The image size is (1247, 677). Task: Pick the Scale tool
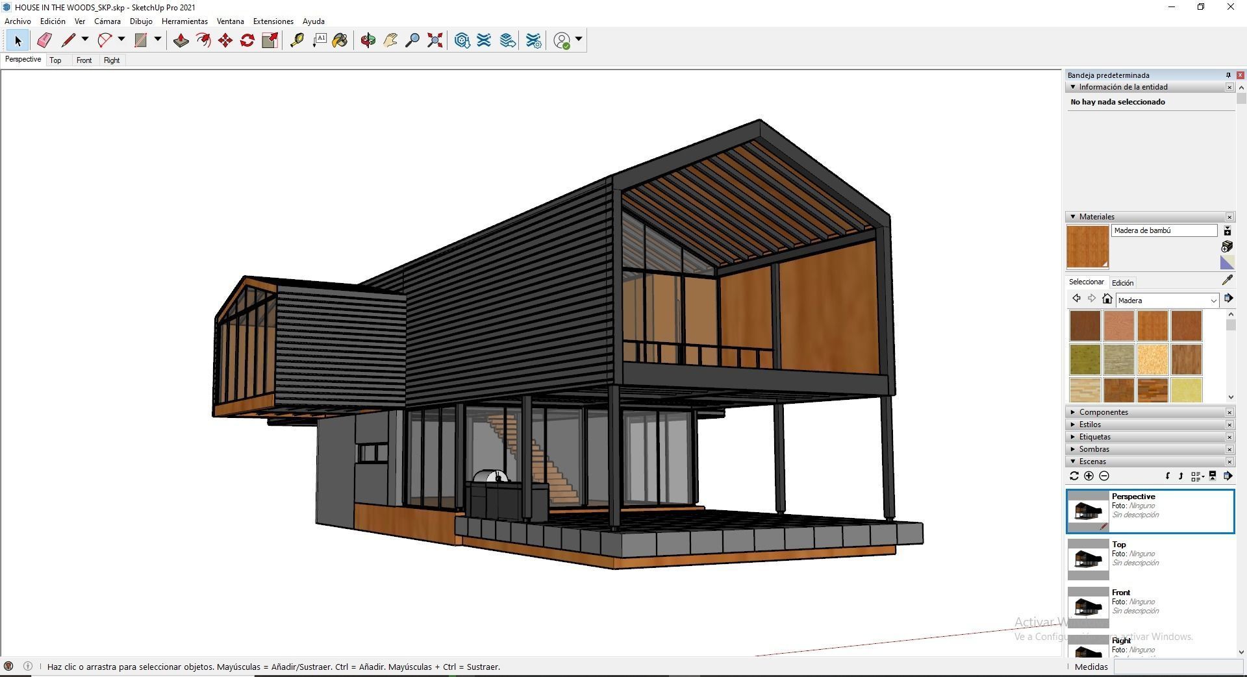click(x=270, y=40)
